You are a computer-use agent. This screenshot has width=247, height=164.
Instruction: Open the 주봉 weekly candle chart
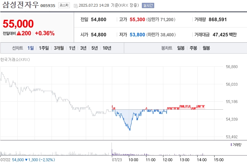[x=193, y=48]
